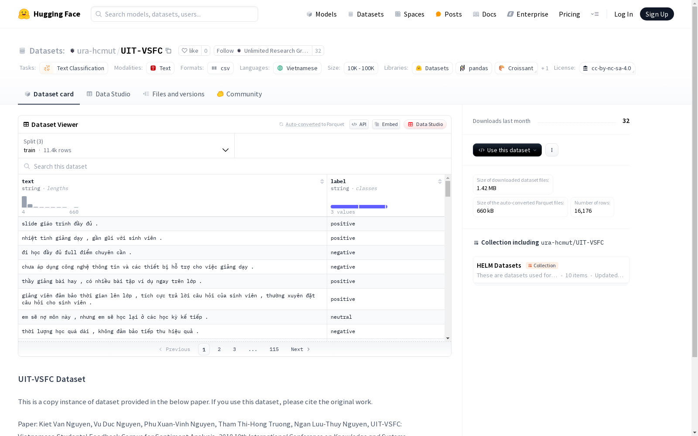
Task: Switch to the Data Studio tab
Action: click(x=109, y=94)
